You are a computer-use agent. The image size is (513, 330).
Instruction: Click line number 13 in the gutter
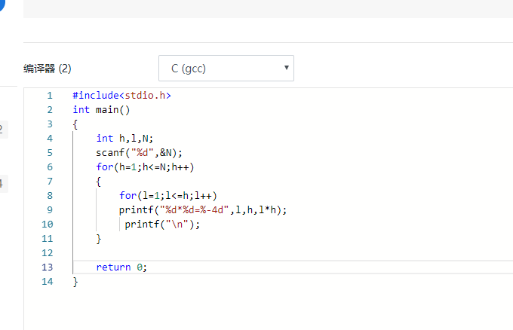point(48,267)
